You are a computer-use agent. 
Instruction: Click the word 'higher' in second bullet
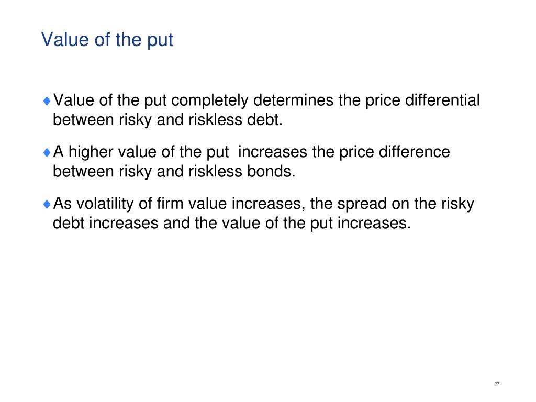point(91,152)
